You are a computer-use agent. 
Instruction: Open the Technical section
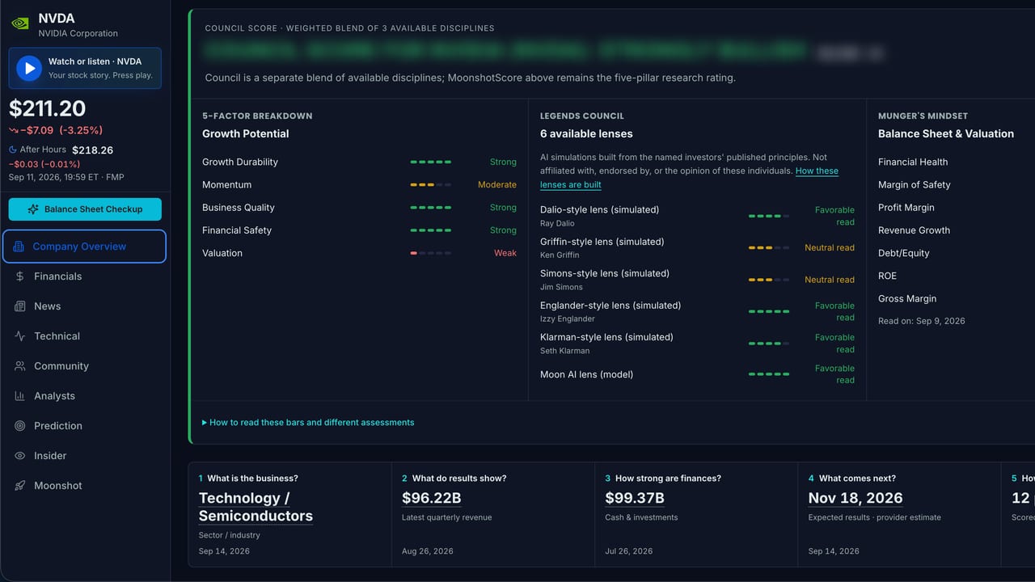[x=85, y=336]
